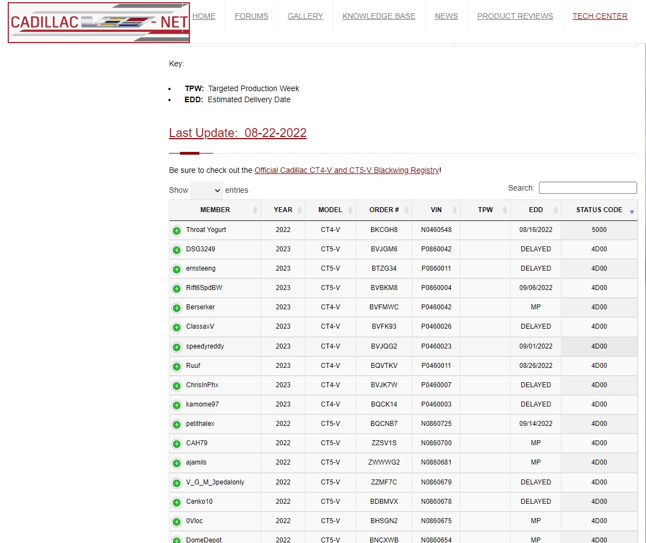646x543 pixels.
Task: Expand the CAH79 row plus icon
Action: pos(177,444)
